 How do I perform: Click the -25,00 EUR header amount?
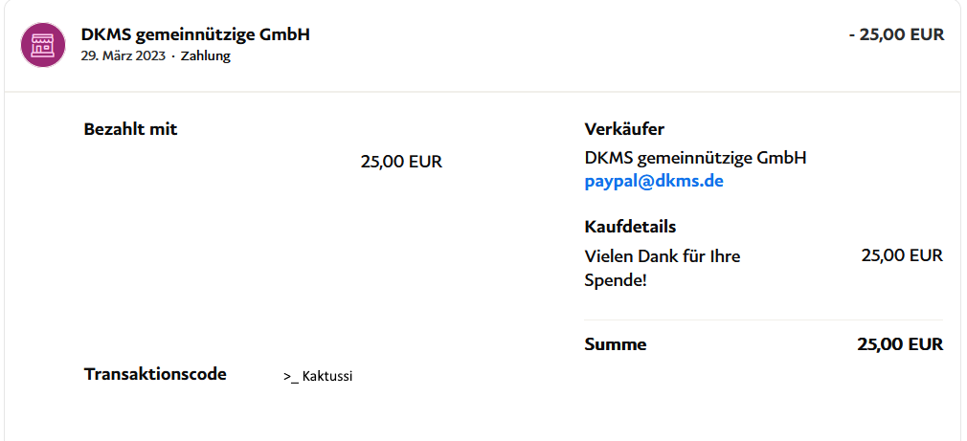[896, 34]
